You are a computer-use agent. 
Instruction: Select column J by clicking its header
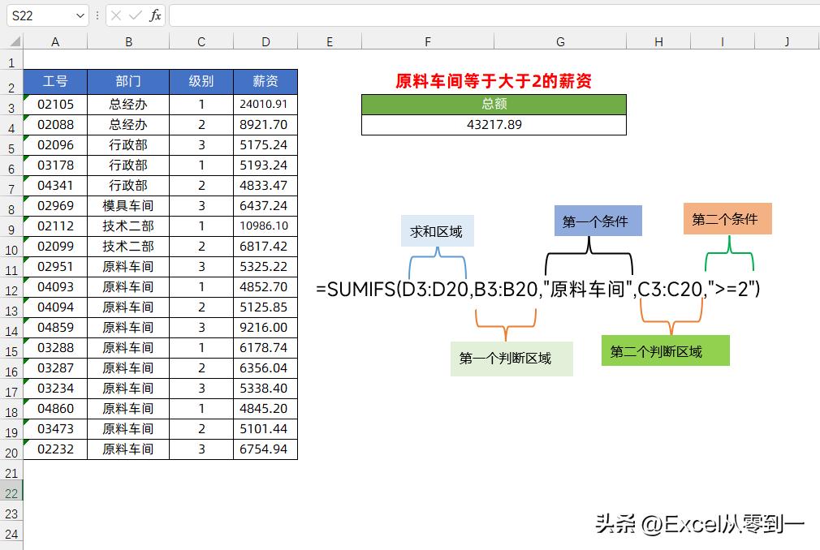[785, 41]
